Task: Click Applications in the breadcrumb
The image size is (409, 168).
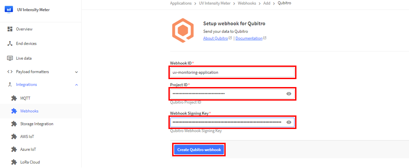Action: click(x=181, y=3)
